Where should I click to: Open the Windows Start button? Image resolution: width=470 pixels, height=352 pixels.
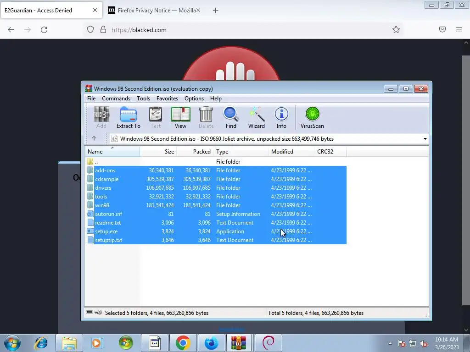tap(12, 342)
